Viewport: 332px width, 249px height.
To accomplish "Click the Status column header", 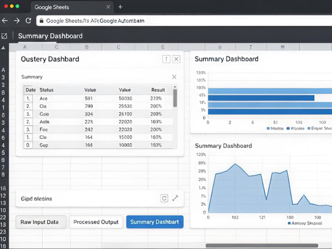I will pos(46,90).
